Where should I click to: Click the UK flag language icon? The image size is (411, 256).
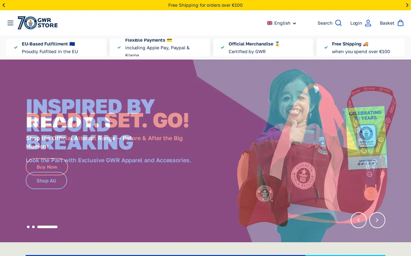(x=270, y=23)
